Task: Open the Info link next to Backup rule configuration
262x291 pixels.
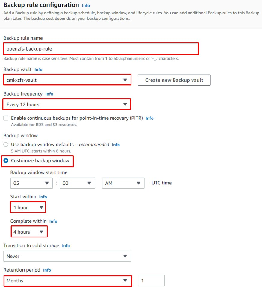Action: (x=86, y=5)
